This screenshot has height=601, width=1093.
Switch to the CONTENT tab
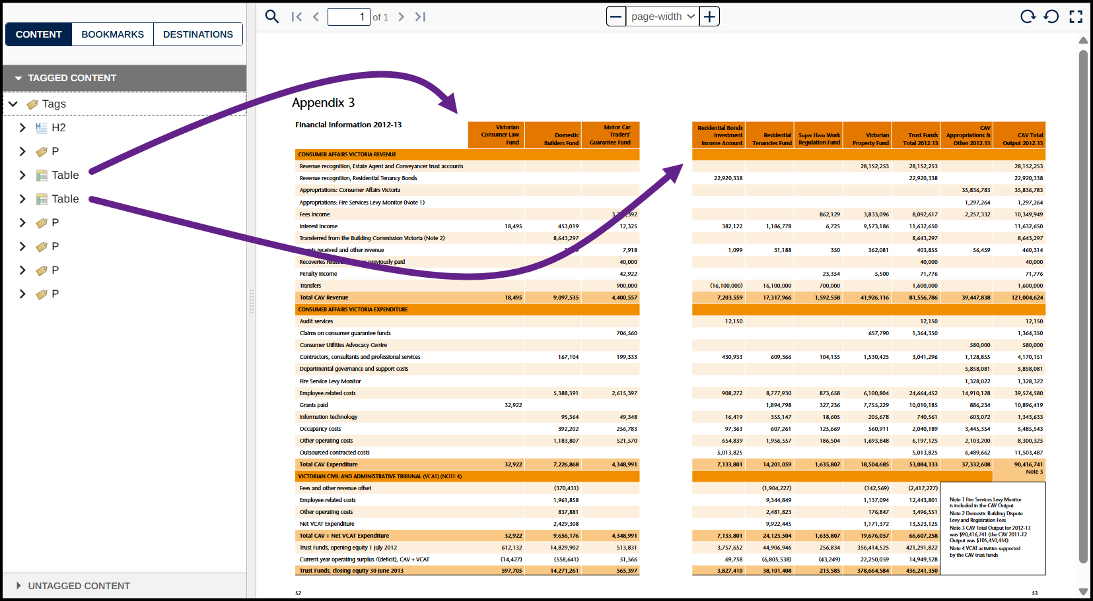pos(38,34)
